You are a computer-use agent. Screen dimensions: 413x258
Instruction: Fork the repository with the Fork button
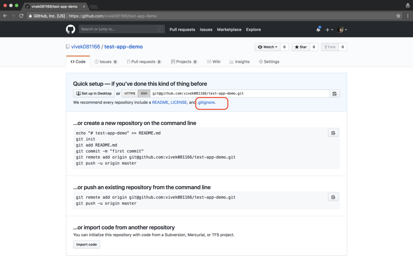coord(330,47)
